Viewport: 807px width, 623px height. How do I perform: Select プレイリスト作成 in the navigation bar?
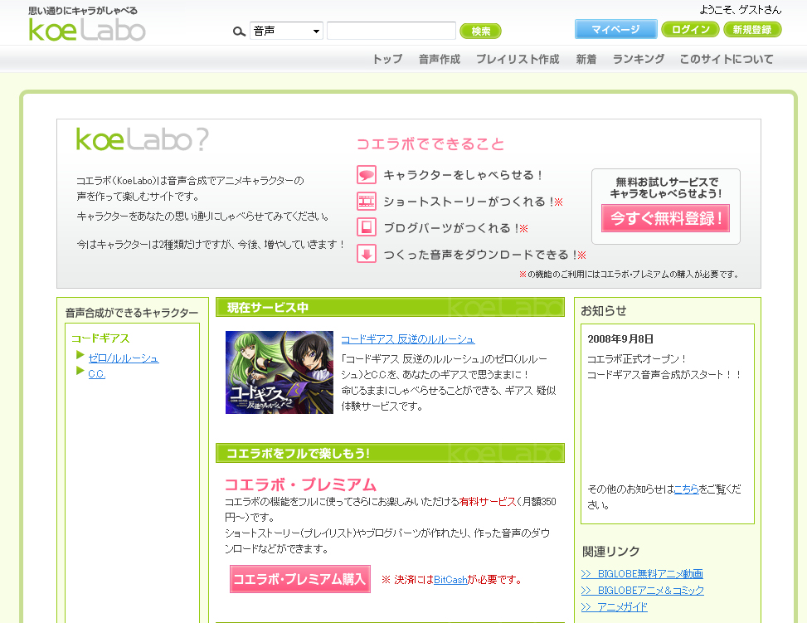[518, 59]
